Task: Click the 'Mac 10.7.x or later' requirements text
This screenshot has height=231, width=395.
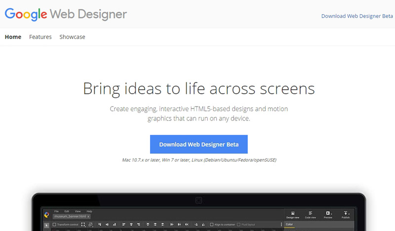Action: tap(199, 160)
